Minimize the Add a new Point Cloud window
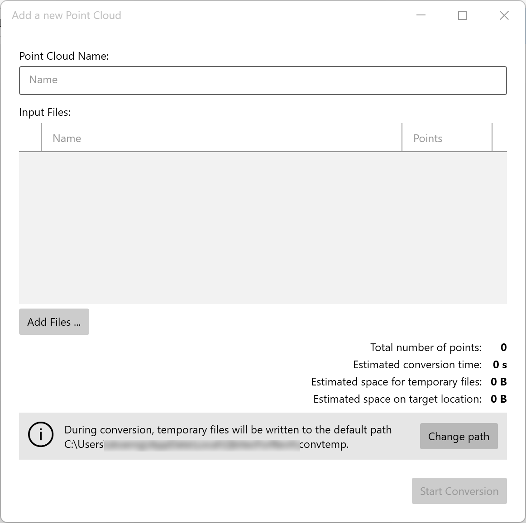 tap(421, 15)
